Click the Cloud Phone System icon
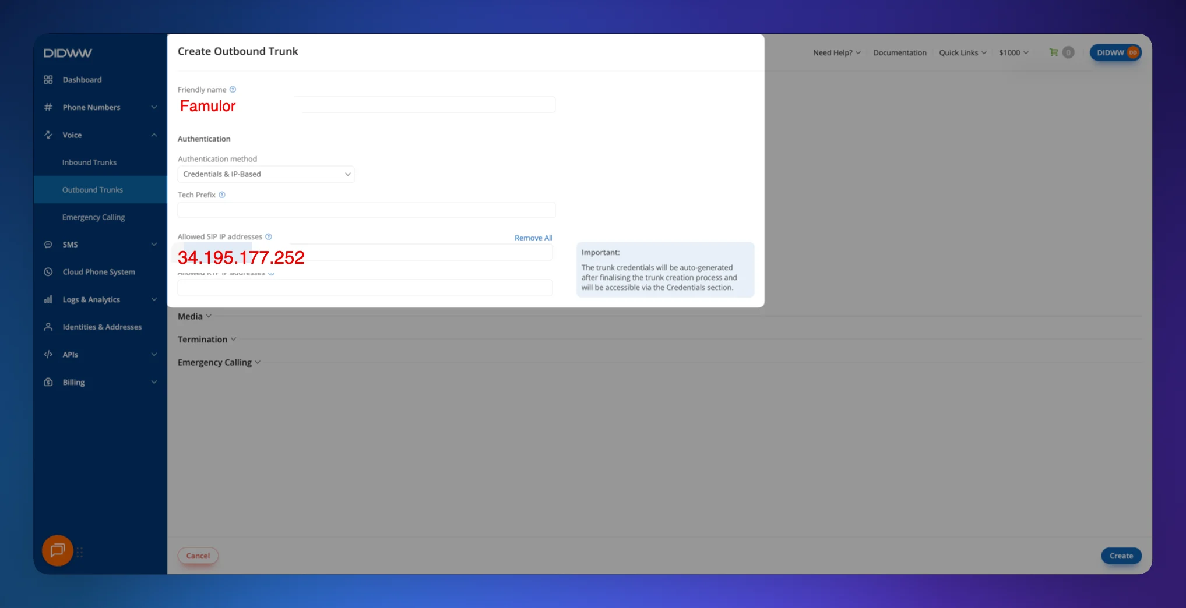This screenshot has height=608, width=1186. 48,272
